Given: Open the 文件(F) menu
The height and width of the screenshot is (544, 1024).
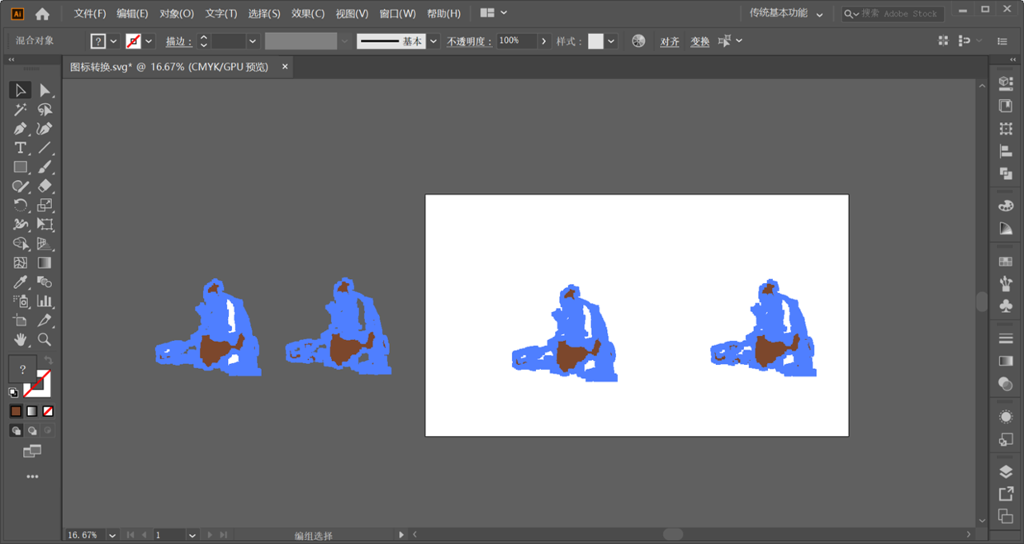Looking at the screenshot, I should pos(90,13).
